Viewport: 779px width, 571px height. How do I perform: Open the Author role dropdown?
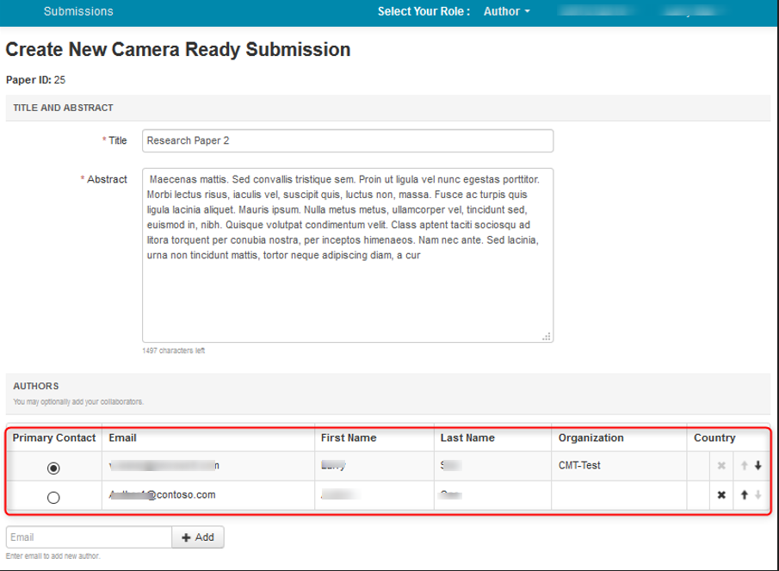[x=506, y=12]
